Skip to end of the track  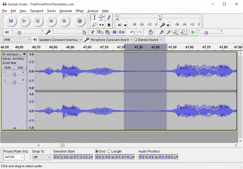click(x=65, y=21)
